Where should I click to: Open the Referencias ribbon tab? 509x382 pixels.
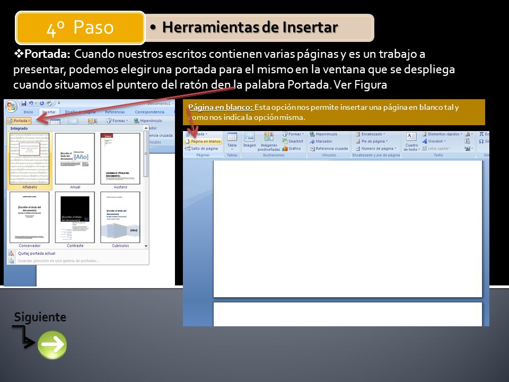pos(115,112)
